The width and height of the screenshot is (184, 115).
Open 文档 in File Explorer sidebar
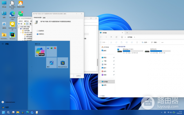(104, 64)
